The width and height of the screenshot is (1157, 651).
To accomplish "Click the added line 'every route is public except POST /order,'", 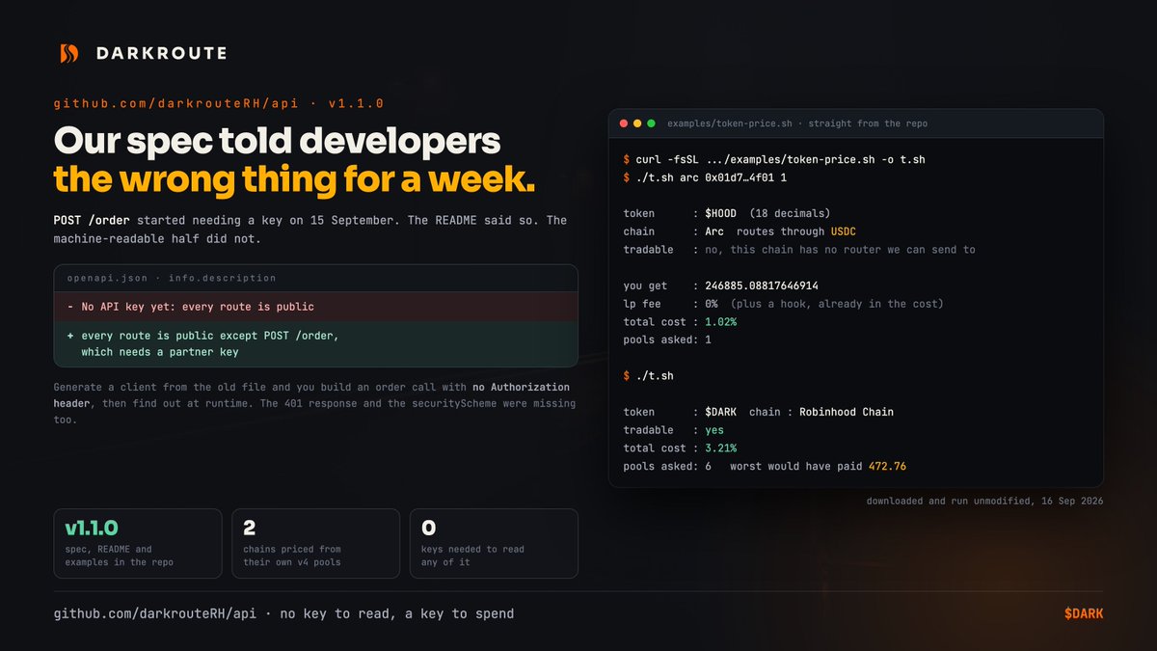I will pos(210,335).
